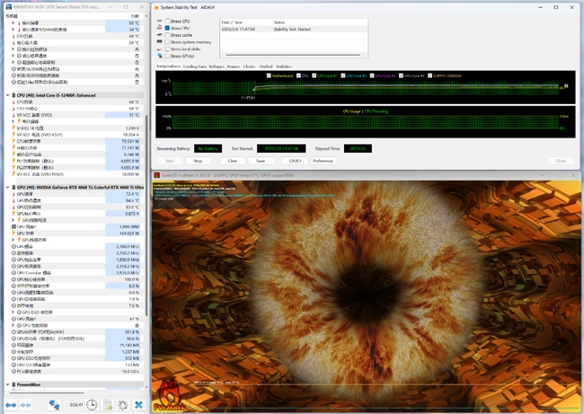Click the Save button in AIDA64
584x414 pixels.
click(x=261, y=161)
